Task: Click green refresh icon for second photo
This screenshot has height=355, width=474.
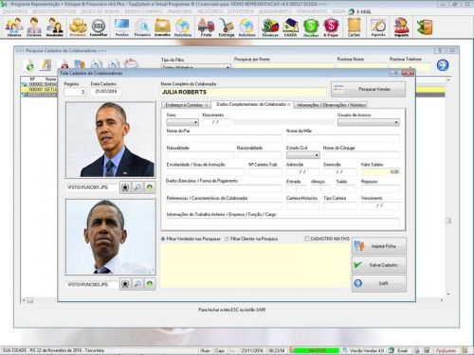Action: [x=150, y=284]
